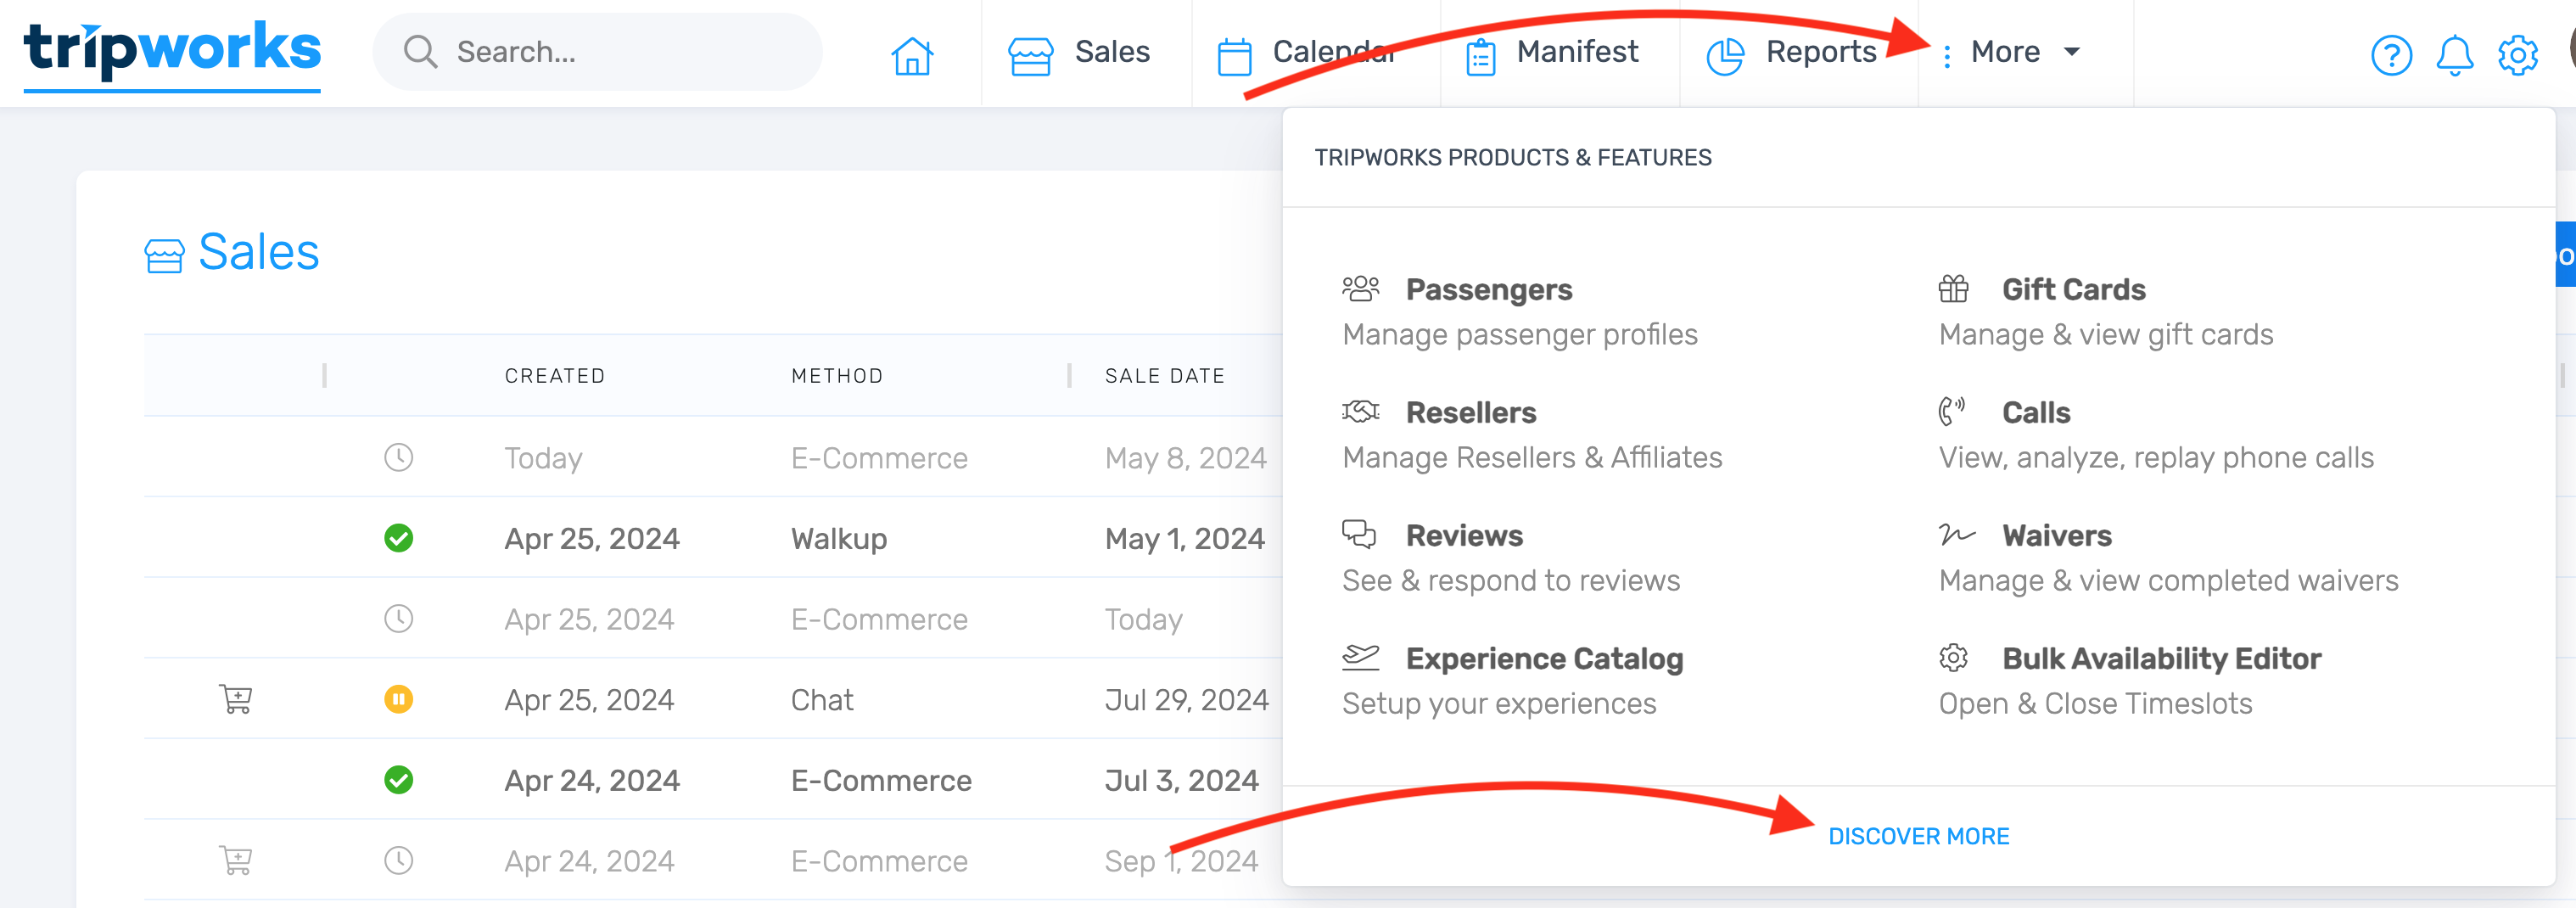Click the 'Jul 3, 2024' sale date
The width and height of the screenshot is (2576, 908).
1181,781
